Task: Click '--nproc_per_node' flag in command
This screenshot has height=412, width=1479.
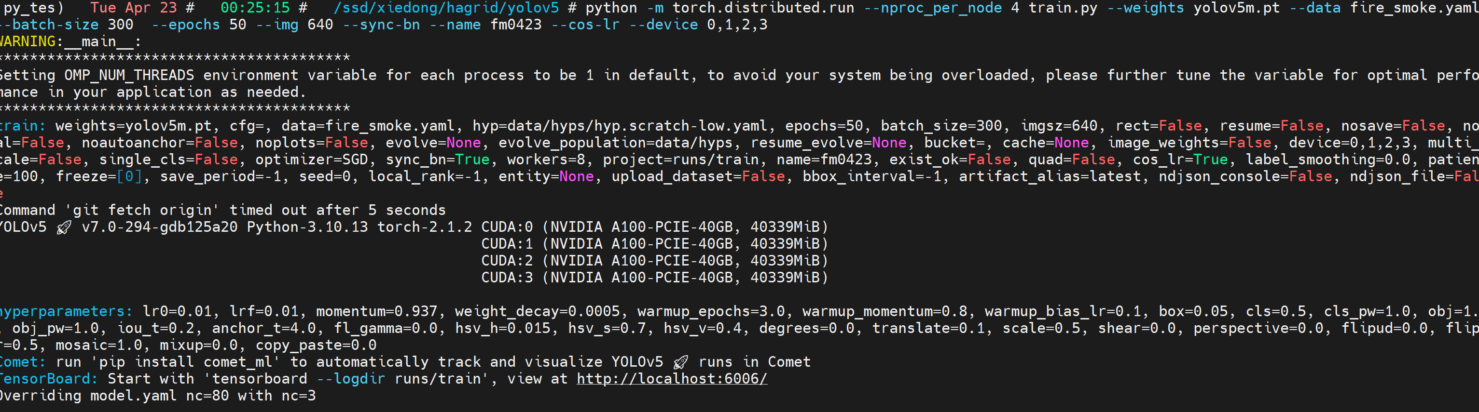Action: (x=933, y=8)
